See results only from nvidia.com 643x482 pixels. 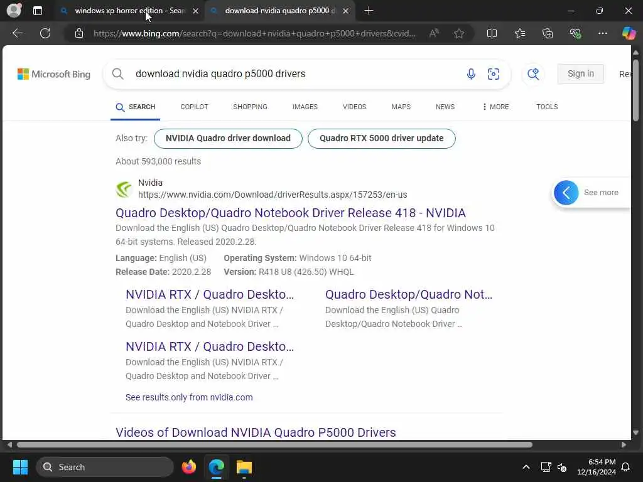pos(189,397)
